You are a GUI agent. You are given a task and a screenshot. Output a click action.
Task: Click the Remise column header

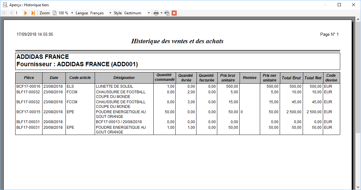tap(250, 78)
